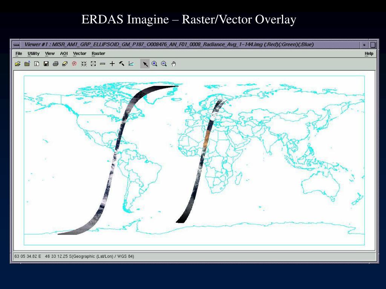Open the View menu
The height and width of the screenshot is (289, 386).
click(x=50, y=53)
